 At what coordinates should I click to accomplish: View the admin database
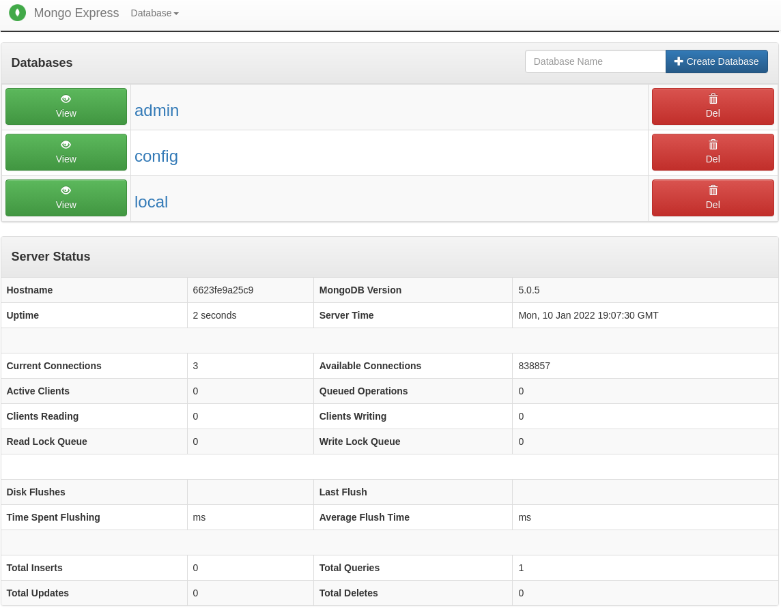66,106
